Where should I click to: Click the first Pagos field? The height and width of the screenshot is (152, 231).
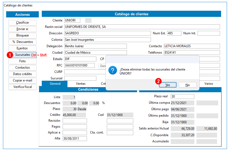(x=75, y=127)
